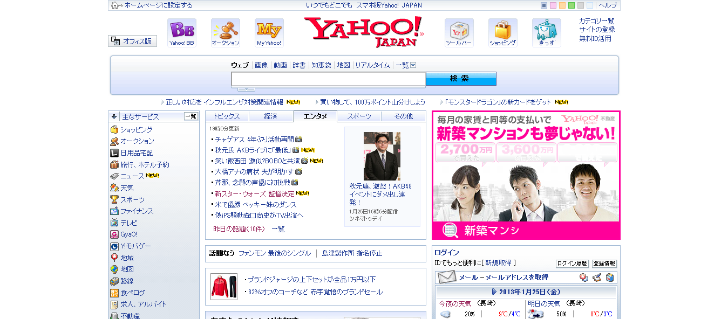Switch to the スポーツ tab
This screenshot has width=728, height=319.
359,116
